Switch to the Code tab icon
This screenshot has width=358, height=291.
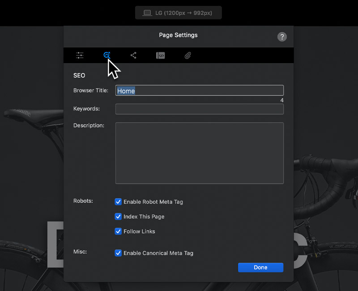161,55
